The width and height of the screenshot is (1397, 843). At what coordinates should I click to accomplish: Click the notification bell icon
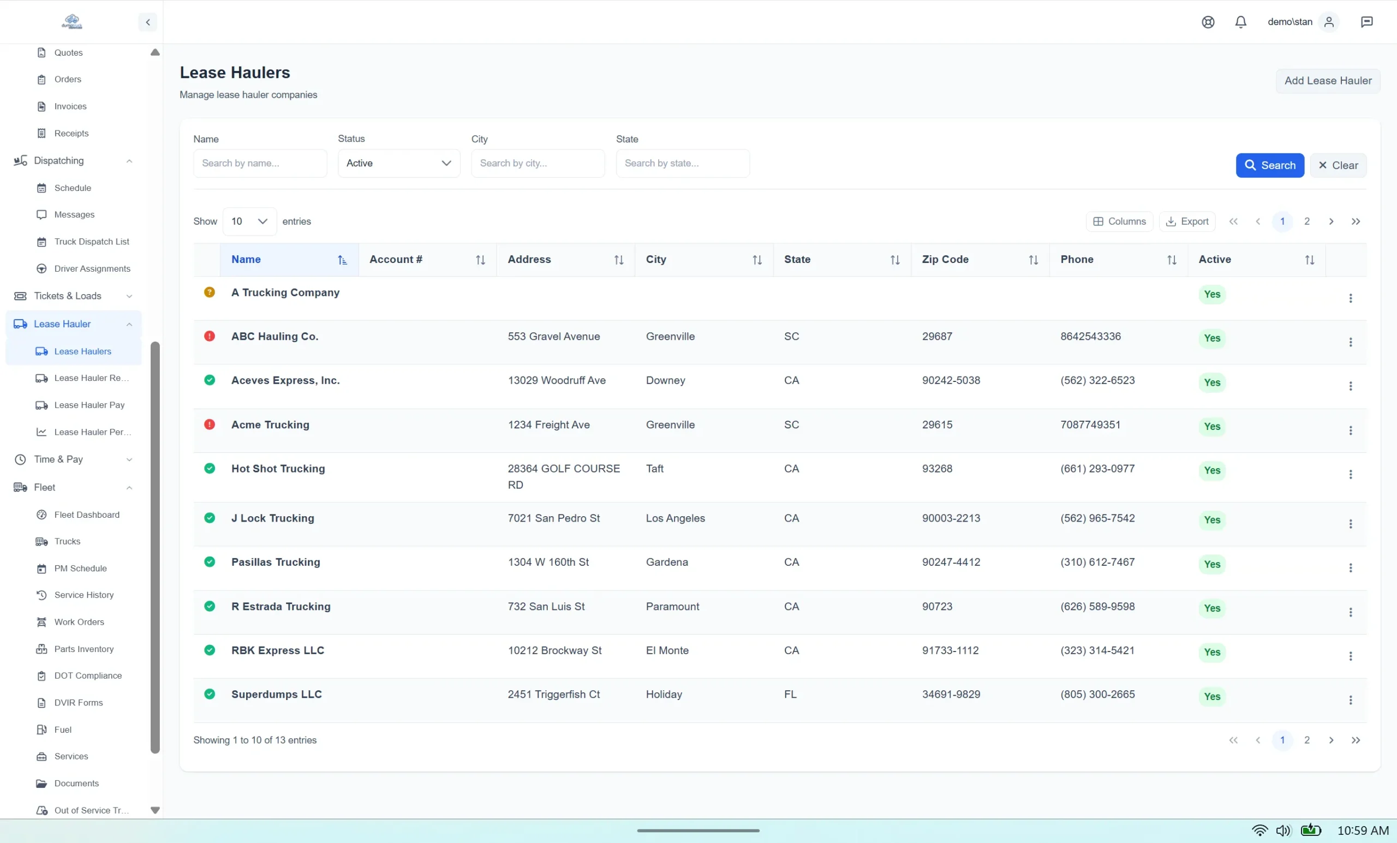coord(1240,21)
